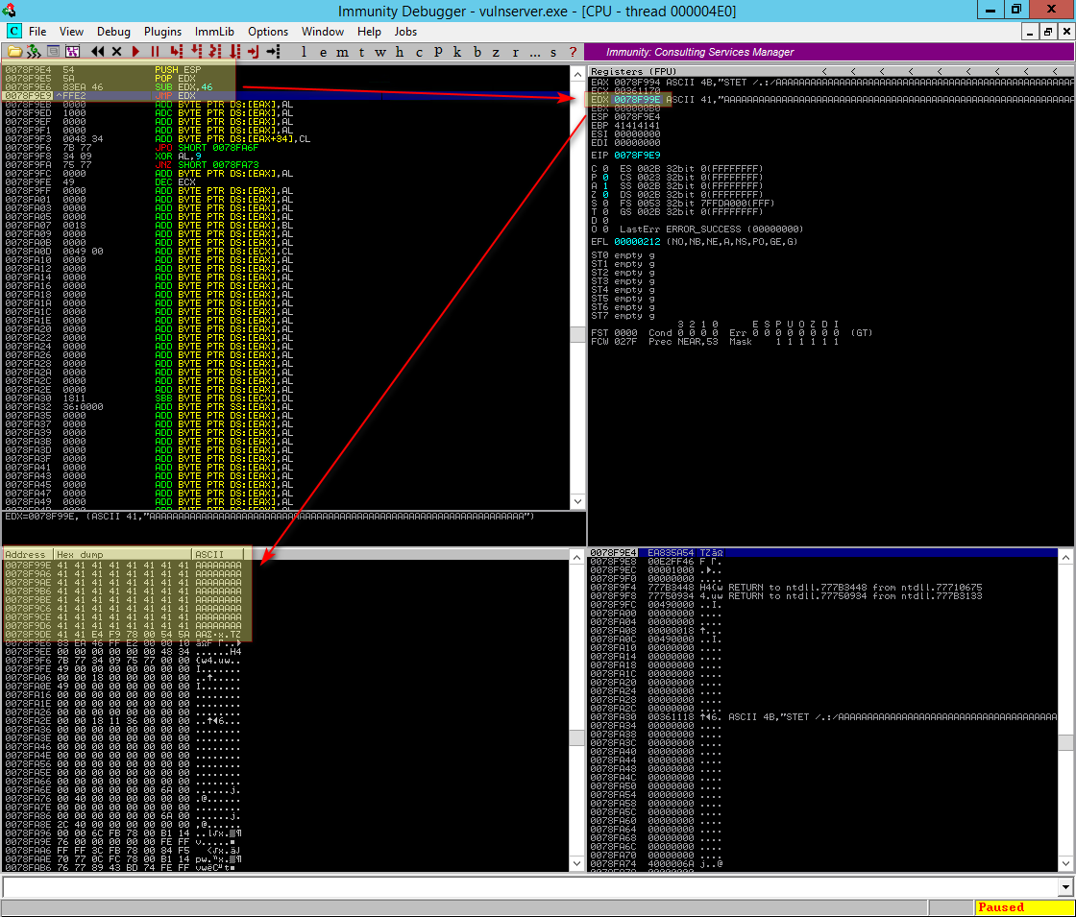Select the SUB EDX,46 instruction row

pyautogui.click(x=285, y=87)
